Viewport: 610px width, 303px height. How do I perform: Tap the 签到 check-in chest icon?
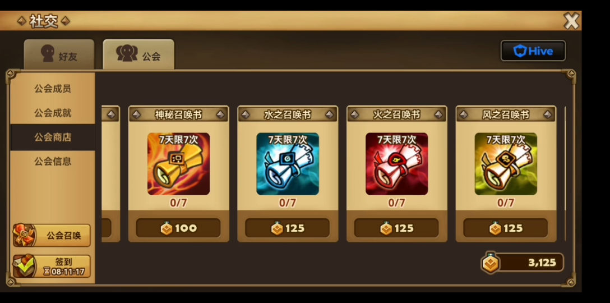pos(24,266)
